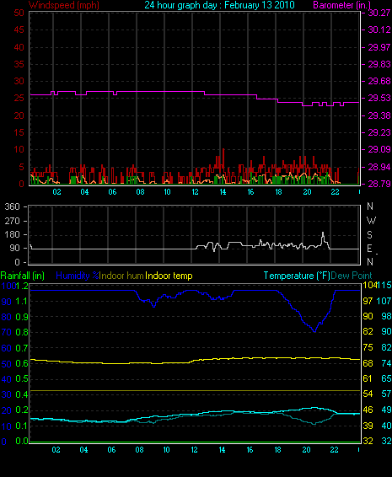Image resolution: width=392 pixels, height=477 pixels.
Task: Click the 12 hour tick on top graph
Action: [195, 192]
